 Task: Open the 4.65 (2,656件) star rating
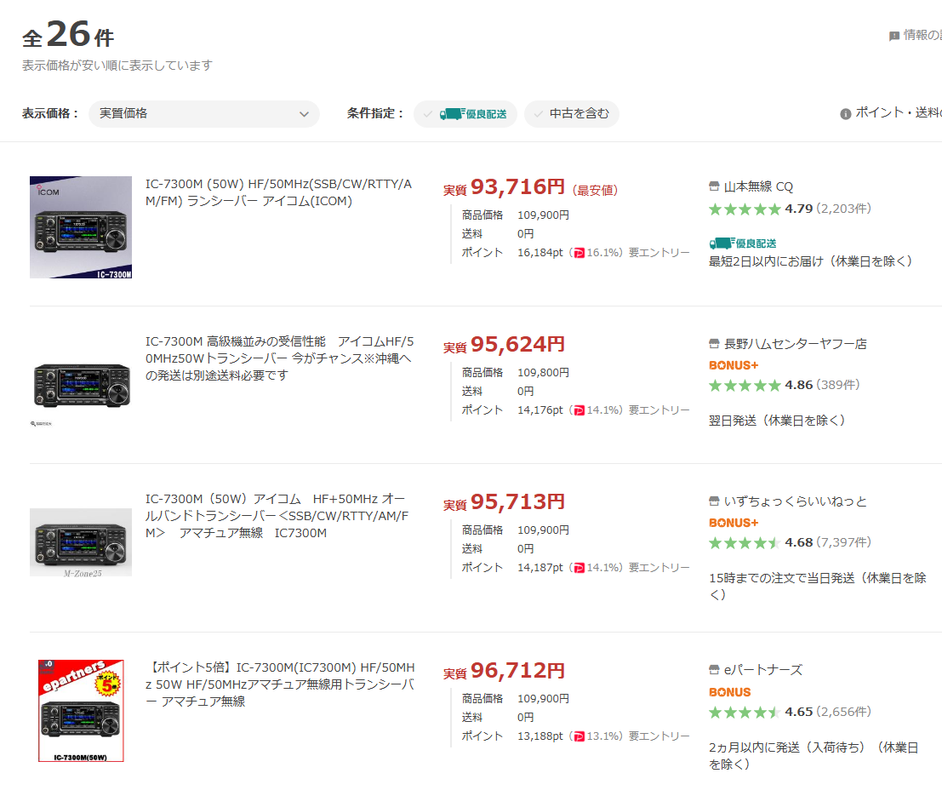[790, 712]
